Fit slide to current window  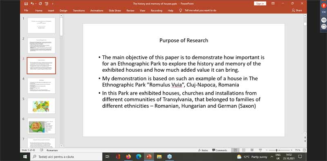(304, 150)
